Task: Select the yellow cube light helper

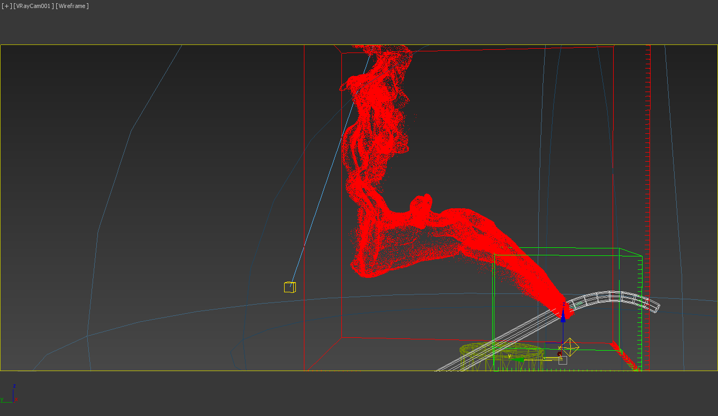Action: coord(289,287)
